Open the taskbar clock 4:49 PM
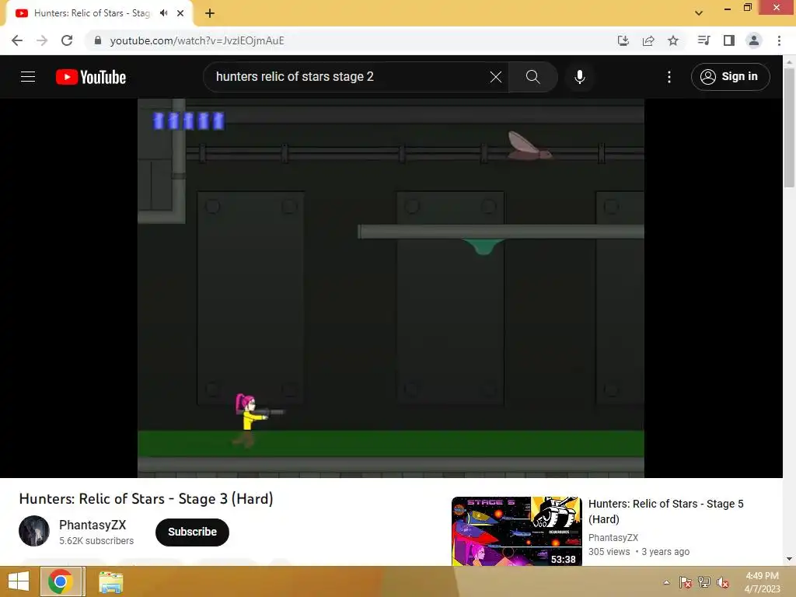 [762, 582]
